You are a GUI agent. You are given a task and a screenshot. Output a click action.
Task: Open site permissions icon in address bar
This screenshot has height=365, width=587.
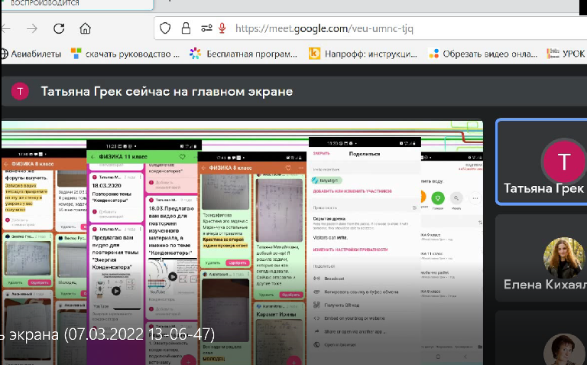206,28
